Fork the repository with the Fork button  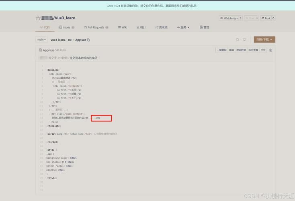pyautogui.click(x=266, y=18)
